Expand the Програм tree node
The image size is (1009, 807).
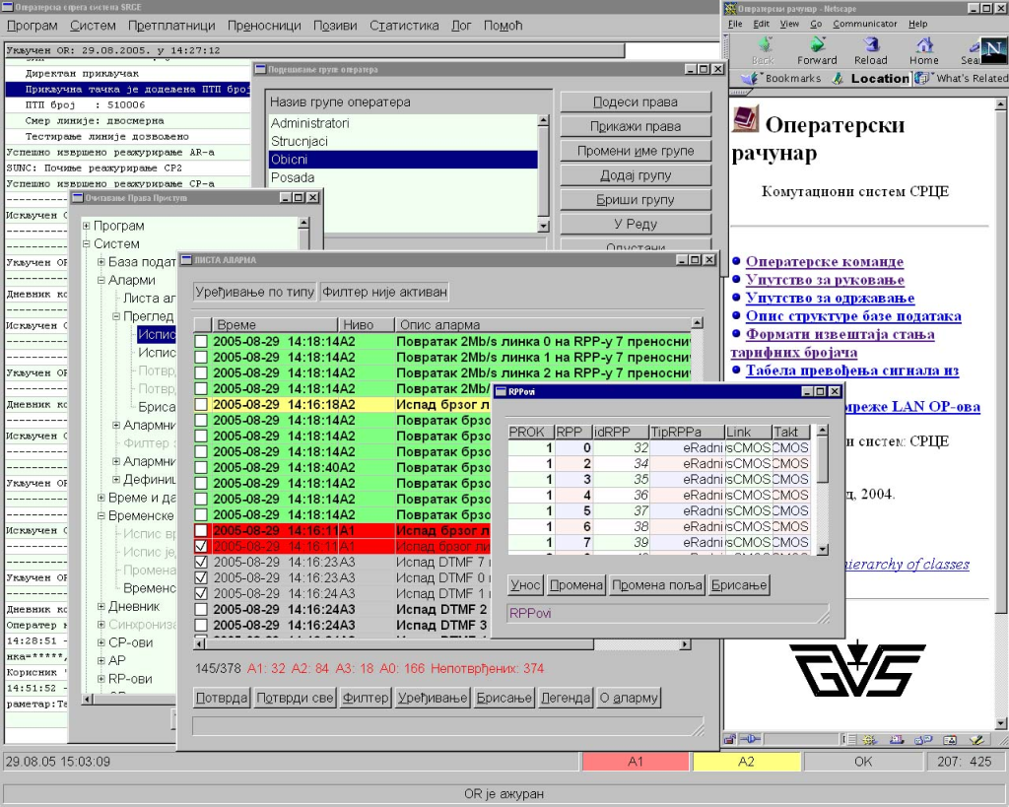87,227
